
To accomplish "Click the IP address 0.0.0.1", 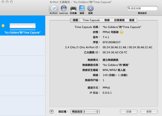I will coord(107,93).
